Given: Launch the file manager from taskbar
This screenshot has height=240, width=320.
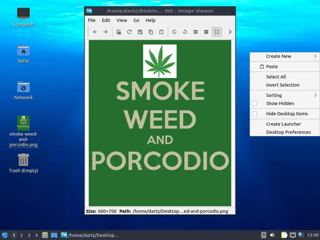Looking at the screenshot, I should [45, 235].
